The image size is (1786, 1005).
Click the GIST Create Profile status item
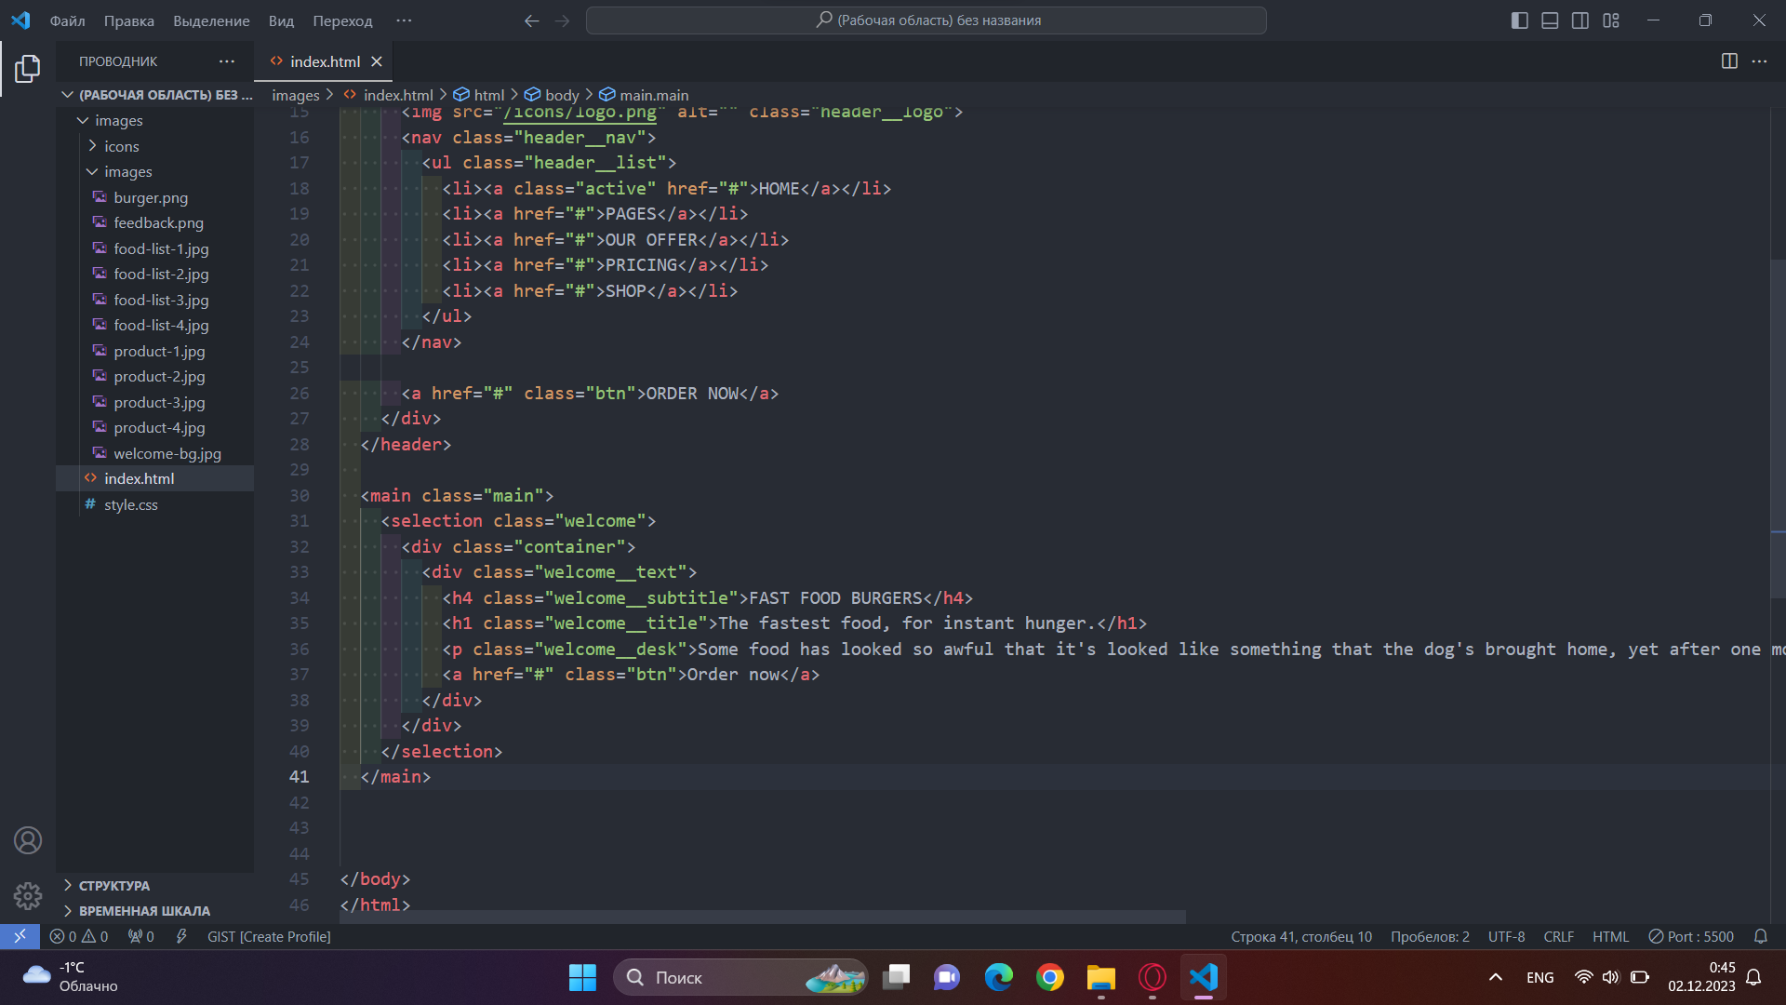(269, 936)
